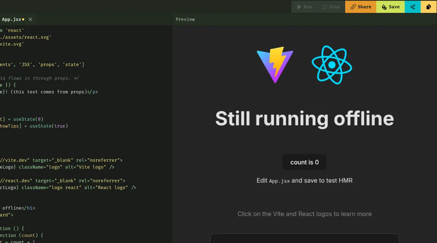Image resolution: width=437 pixels, height=243 pixels.
Task: Click the "count is 0" button
Action: 304,162
